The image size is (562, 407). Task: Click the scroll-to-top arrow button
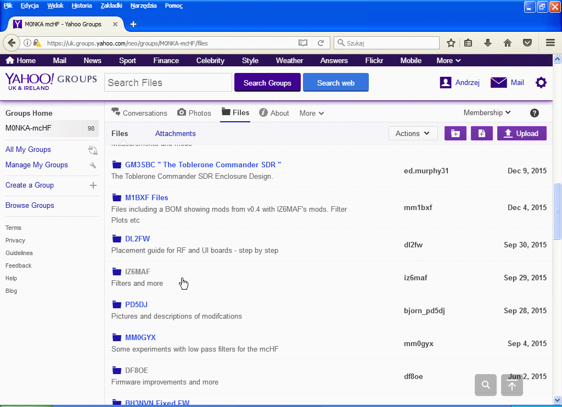(x=512, y=385)
